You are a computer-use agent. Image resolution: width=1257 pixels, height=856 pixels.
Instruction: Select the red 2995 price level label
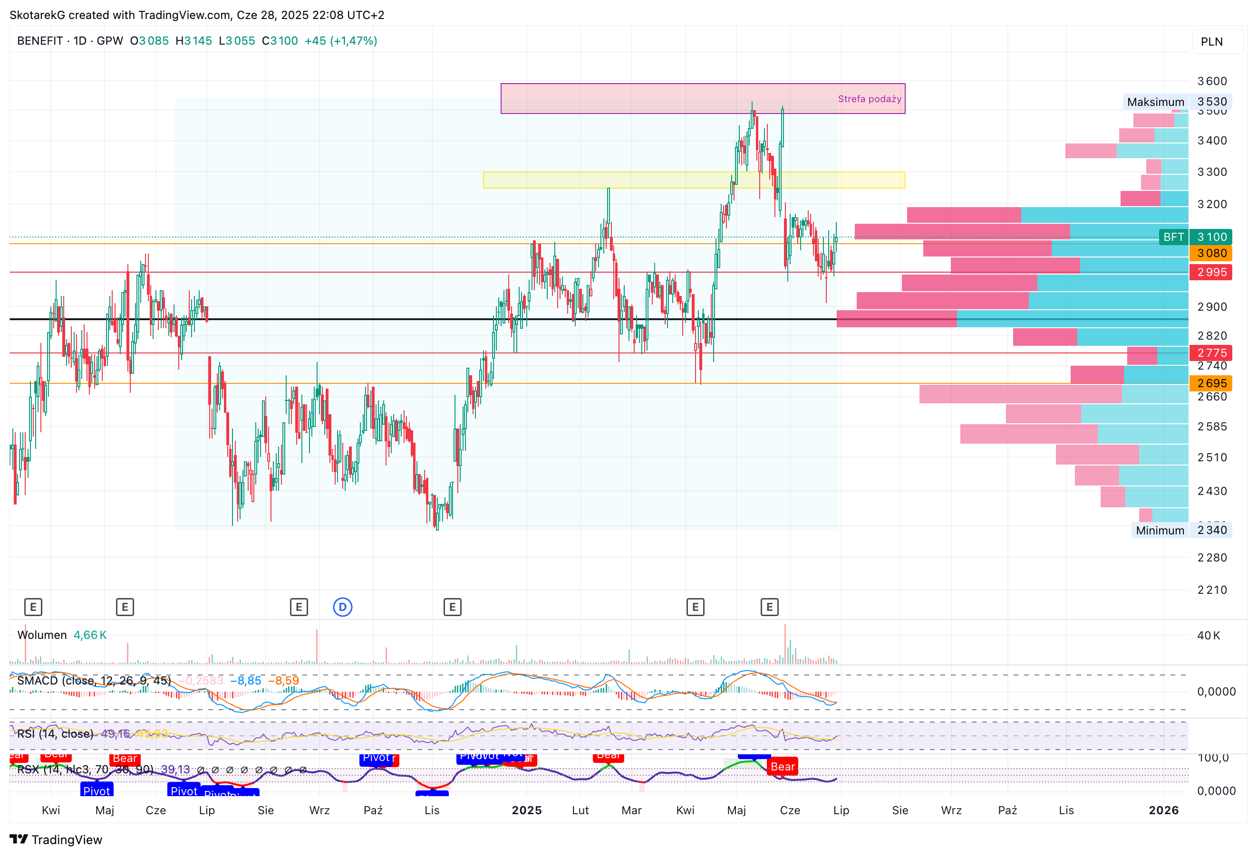[x=1210, y=272]
